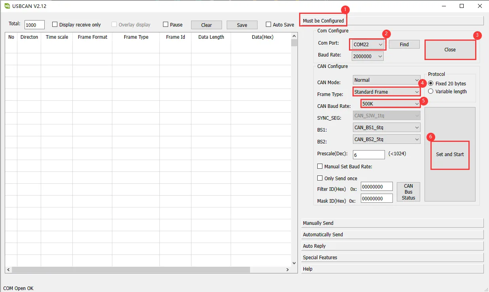489x292 pixels.
Task: Click the CAN Bus Status button
Action: 408,192
